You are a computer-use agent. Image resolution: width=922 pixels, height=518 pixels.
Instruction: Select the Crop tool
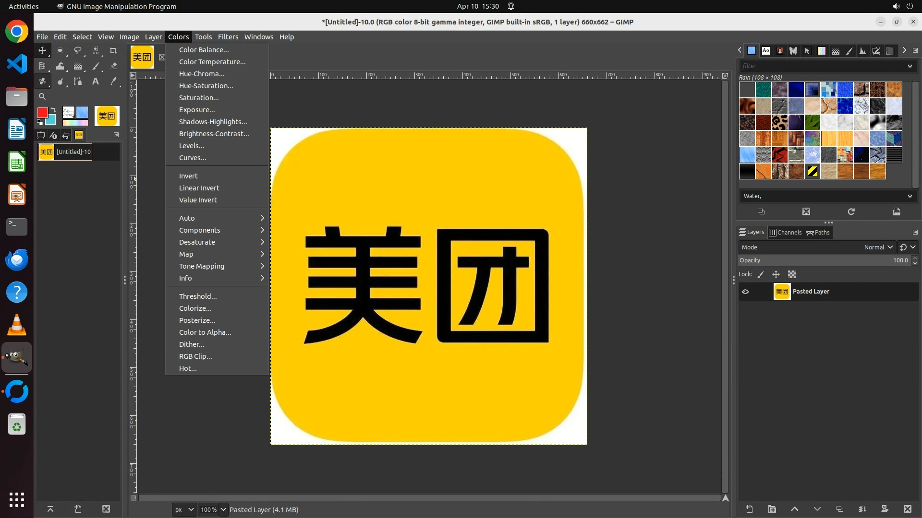pyautogui.click(x=113, y=50)
